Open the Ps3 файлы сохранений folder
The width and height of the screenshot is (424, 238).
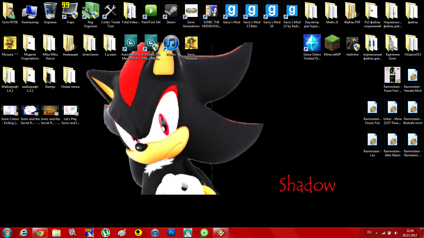(372, 15)
